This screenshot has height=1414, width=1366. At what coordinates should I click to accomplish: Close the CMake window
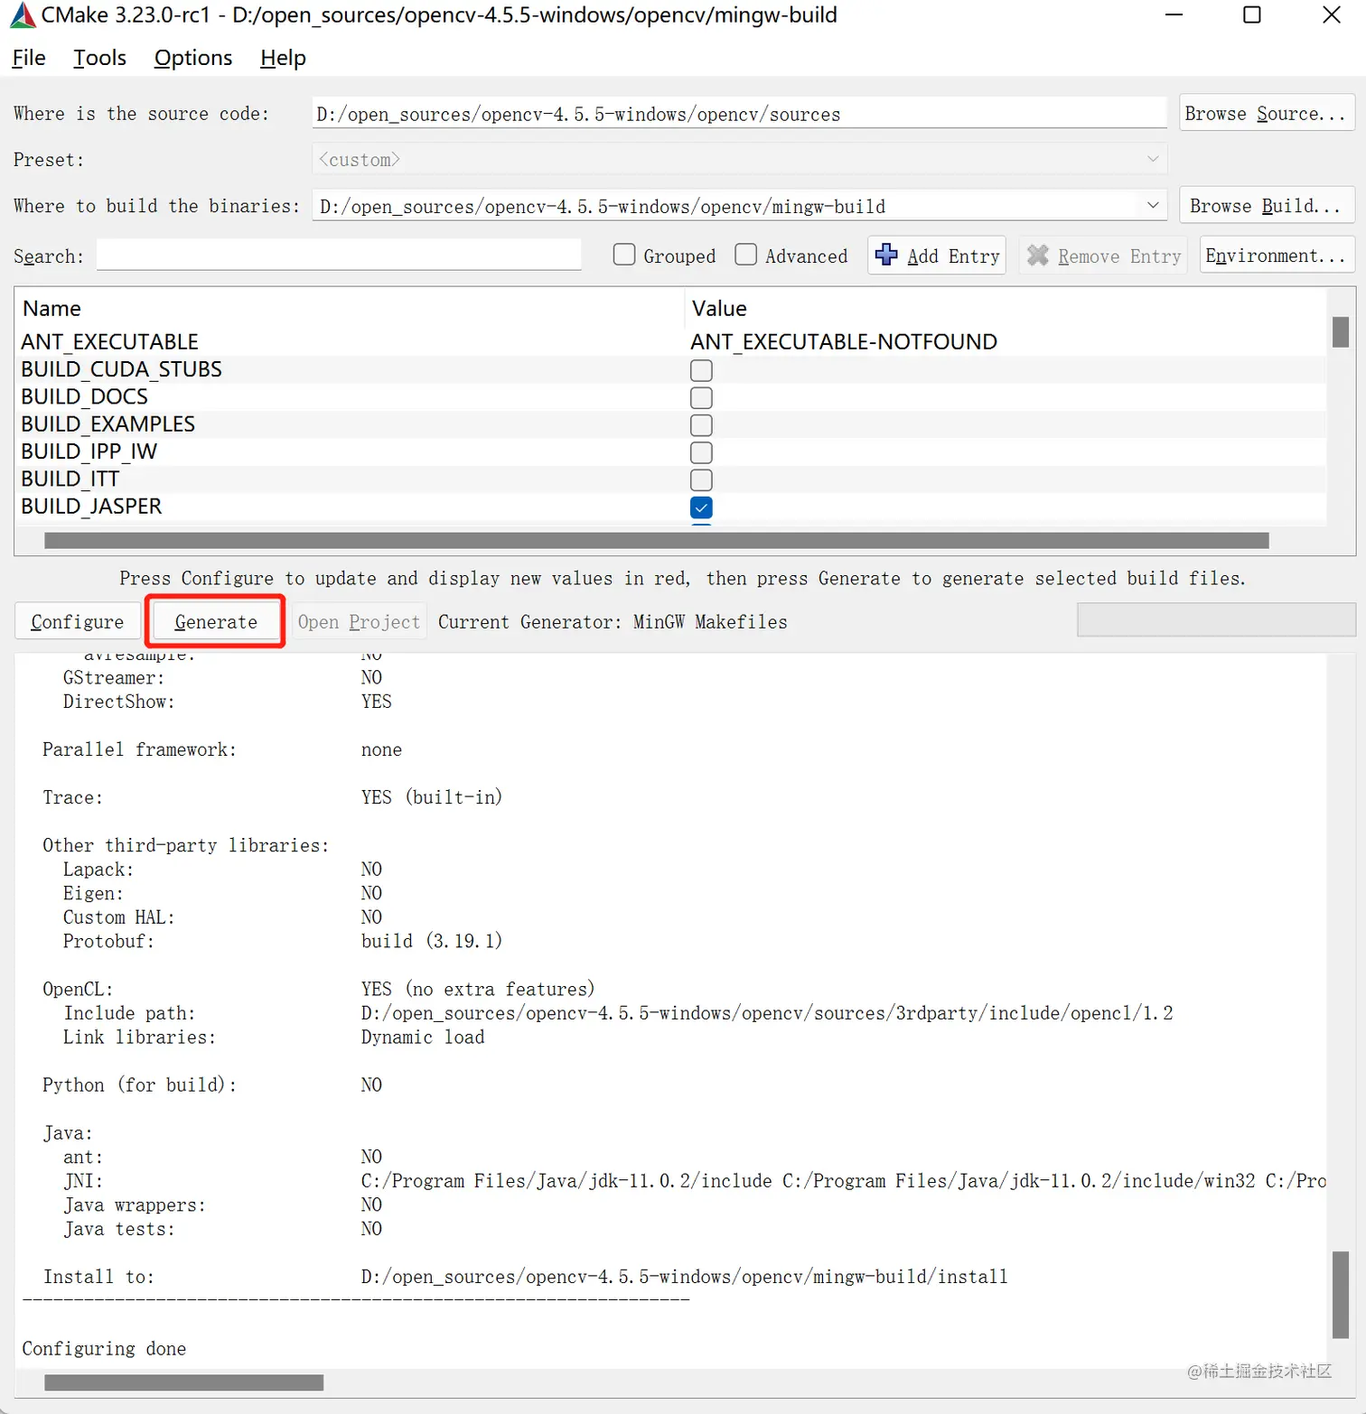(1332, 14)
